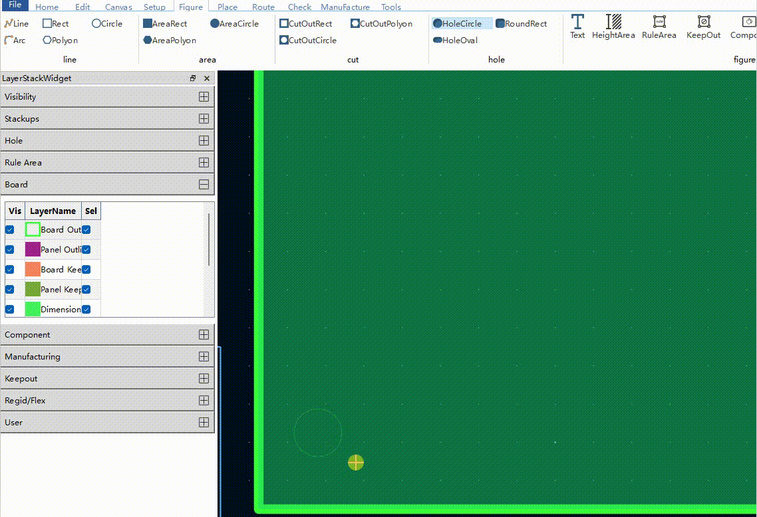Click the Dimension layer green swatch

(x=33, y=309)
